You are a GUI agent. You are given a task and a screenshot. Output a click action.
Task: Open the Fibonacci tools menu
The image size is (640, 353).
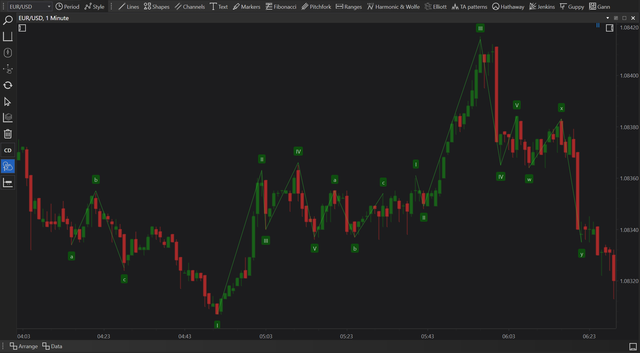click(x=281, y=7)
